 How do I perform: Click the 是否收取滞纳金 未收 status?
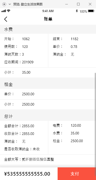pyautogui.click(x=36, y=149)
